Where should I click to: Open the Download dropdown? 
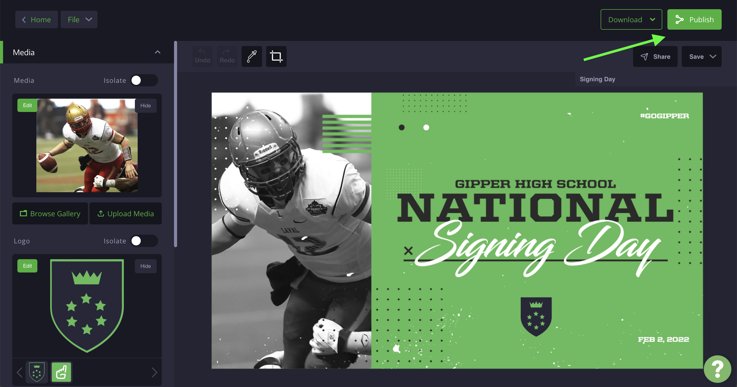[x=631, y=19]
